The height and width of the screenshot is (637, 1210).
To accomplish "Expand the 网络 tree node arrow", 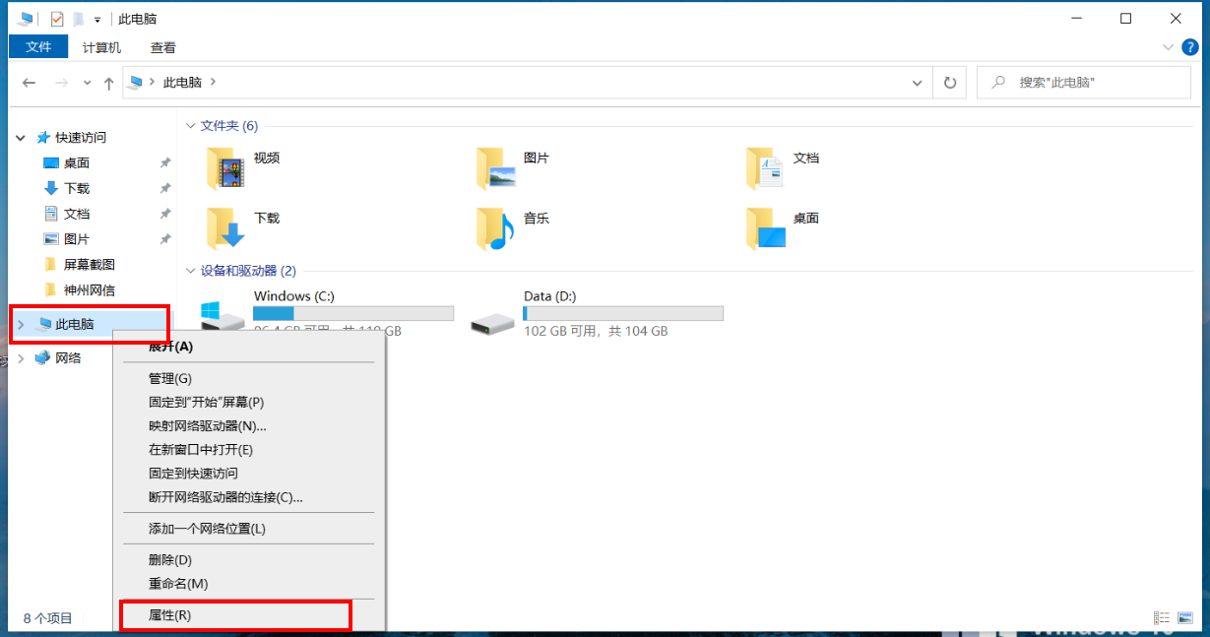I will pyautogui.click(x=21, y=358).
